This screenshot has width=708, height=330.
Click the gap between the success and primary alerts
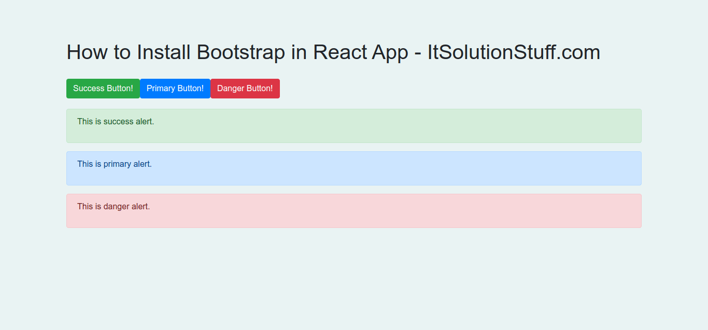point(354,147)
